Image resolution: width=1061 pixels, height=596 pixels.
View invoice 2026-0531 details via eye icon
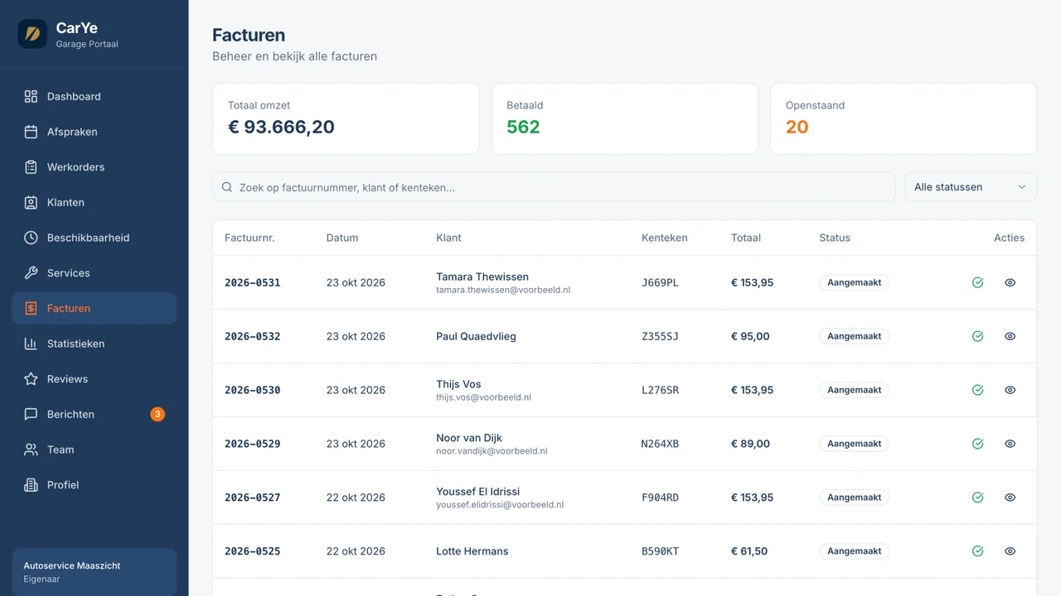[x=1010, y=282]
